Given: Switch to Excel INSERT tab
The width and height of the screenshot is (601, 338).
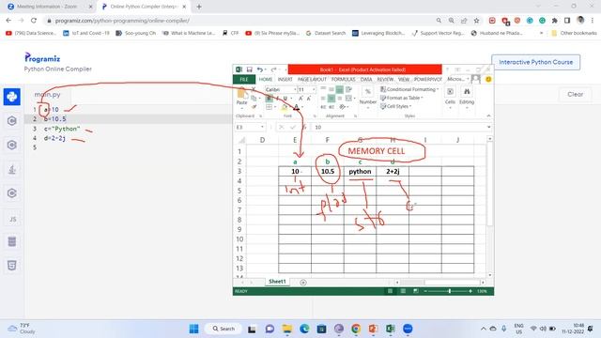Looking at the screenshot, I should point(285,79).
